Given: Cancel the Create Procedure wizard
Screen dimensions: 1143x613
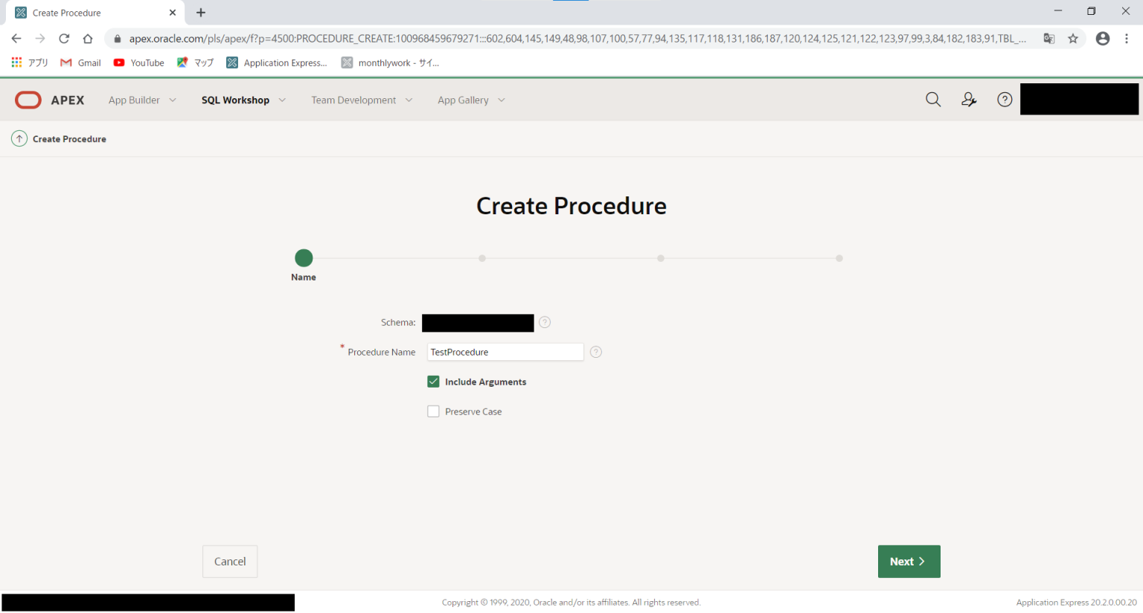Looking at the screenshot, I should tap(229, 562).
